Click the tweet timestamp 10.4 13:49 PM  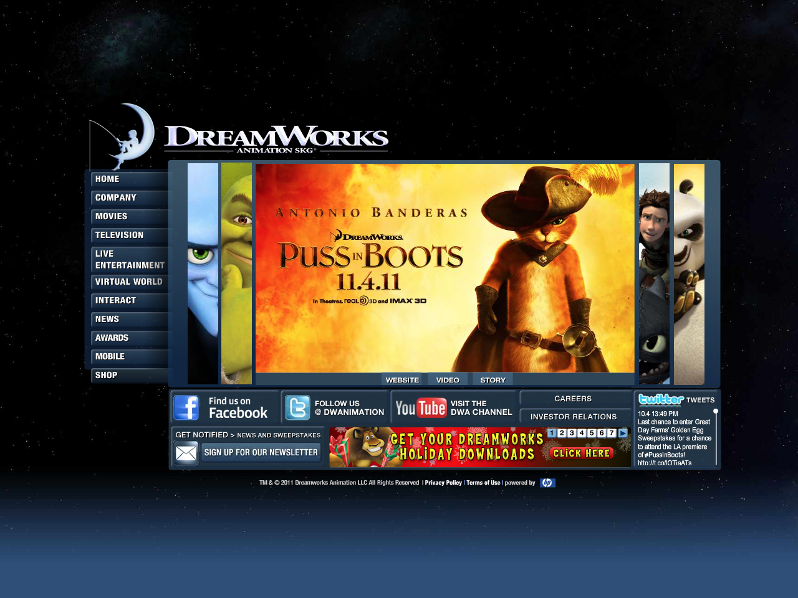pos(658,414)
